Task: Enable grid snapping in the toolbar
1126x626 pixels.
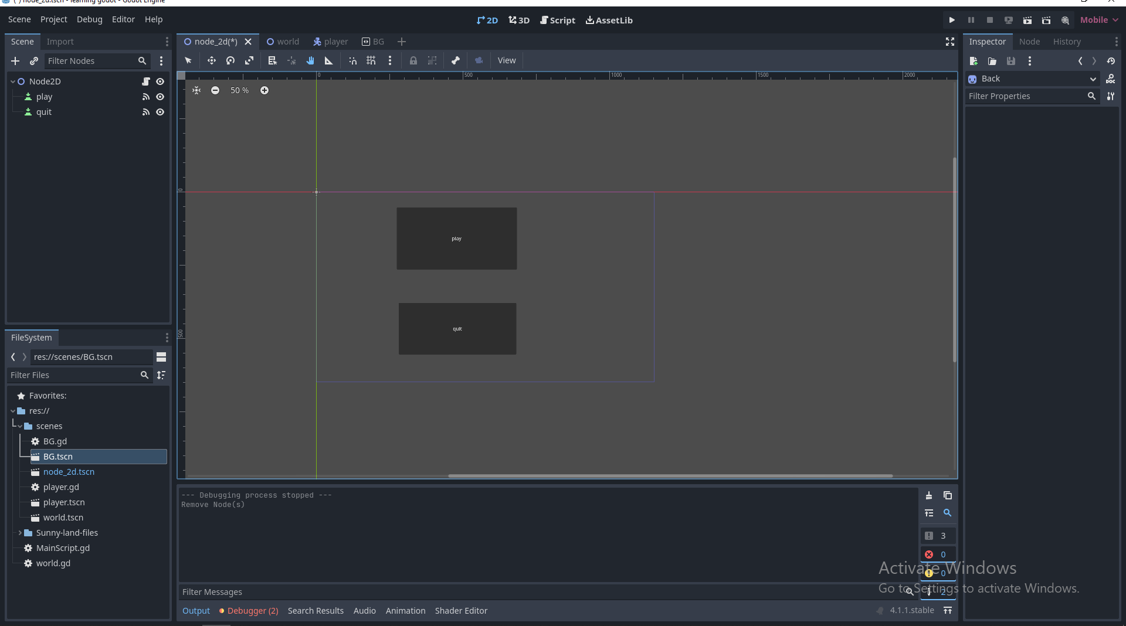Action: tap(371, 60)
